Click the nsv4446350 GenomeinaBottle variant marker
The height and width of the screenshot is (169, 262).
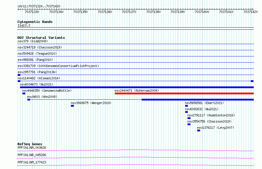pos(24,93)
